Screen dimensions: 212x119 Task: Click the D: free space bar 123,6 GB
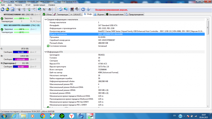[x=21, y=60]
